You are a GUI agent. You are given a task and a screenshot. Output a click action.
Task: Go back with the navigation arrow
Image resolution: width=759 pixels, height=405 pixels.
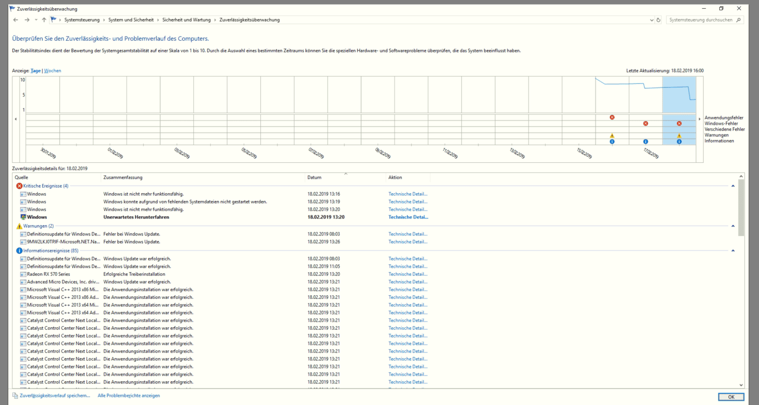point(15,20)
